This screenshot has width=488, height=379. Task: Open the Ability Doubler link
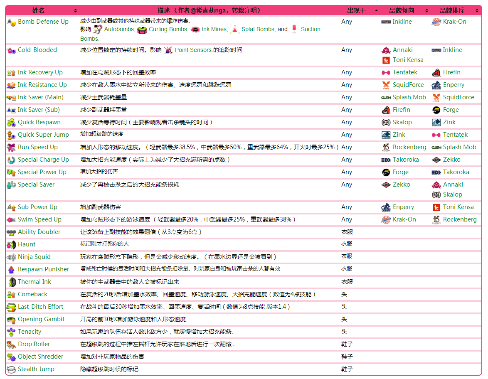pyautogui.click(x=39, y=232)
